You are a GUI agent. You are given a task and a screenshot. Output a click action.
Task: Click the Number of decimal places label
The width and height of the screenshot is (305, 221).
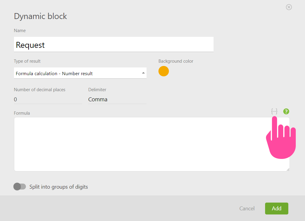coord(40,90)
